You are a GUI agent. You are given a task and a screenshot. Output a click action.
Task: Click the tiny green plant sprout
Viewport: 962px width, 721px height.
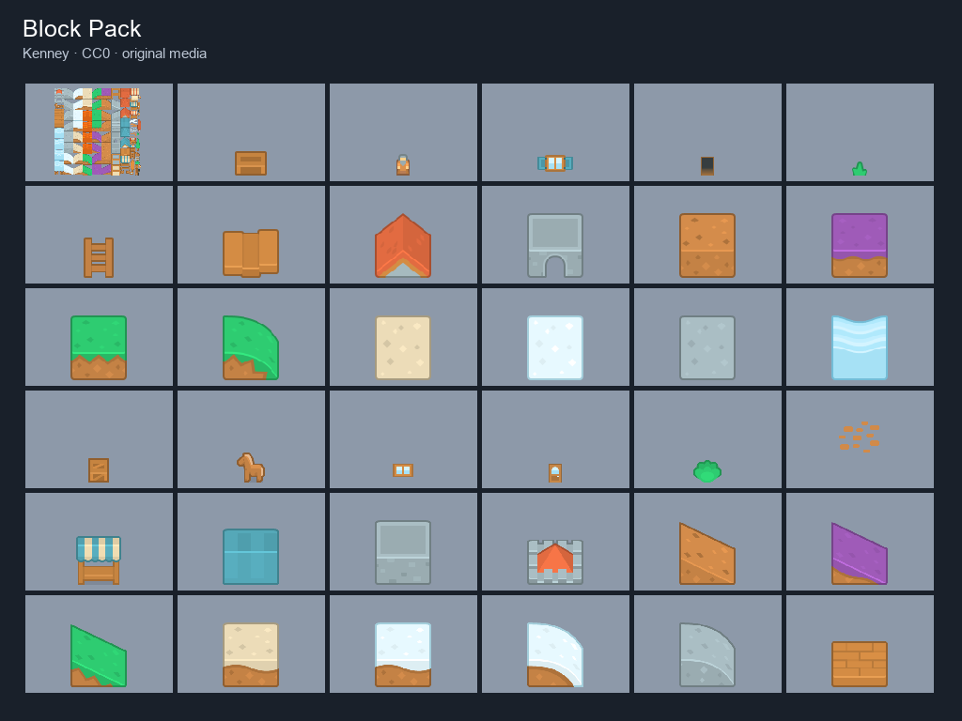click(x=860, y=169)
